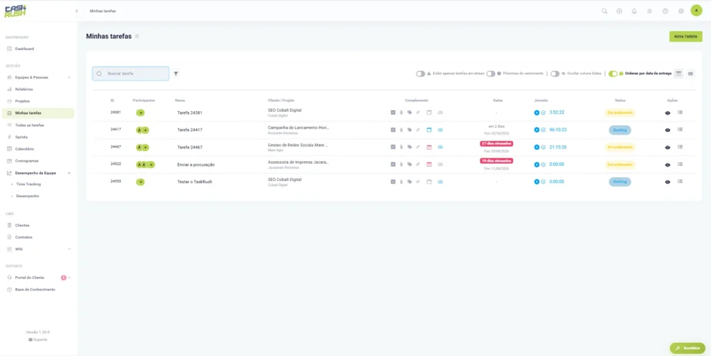Toggle 'Próximas do vencimento' switch
This screenshot has width=711, height=356.
(491, 74)
